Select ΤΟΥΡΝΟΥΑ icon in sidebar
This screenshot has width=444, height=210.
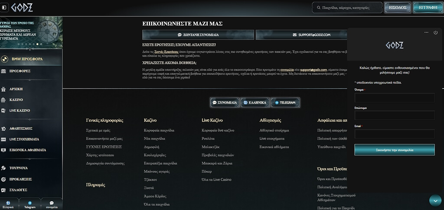(x=3, y=168)
